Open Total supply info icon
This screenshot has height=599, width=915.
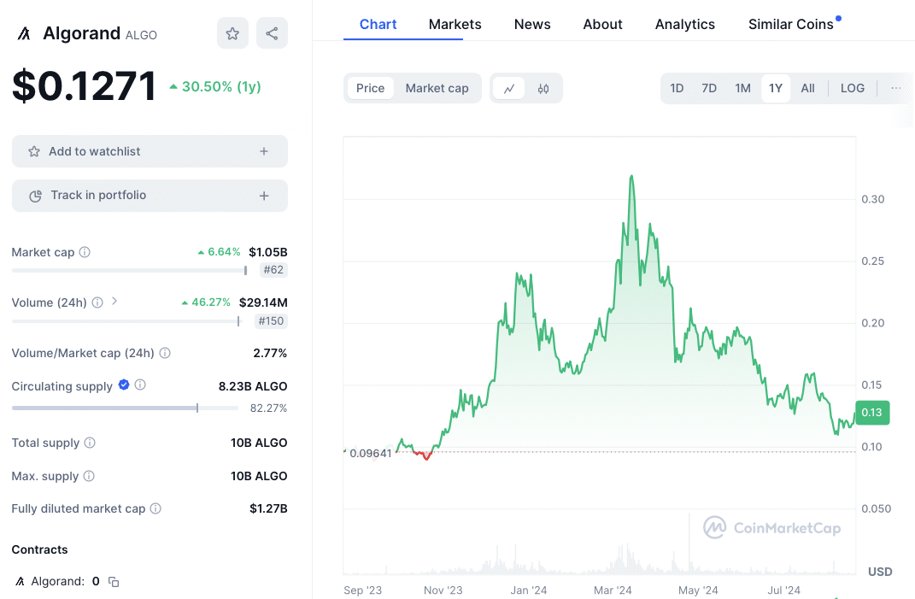click(90, 443)
